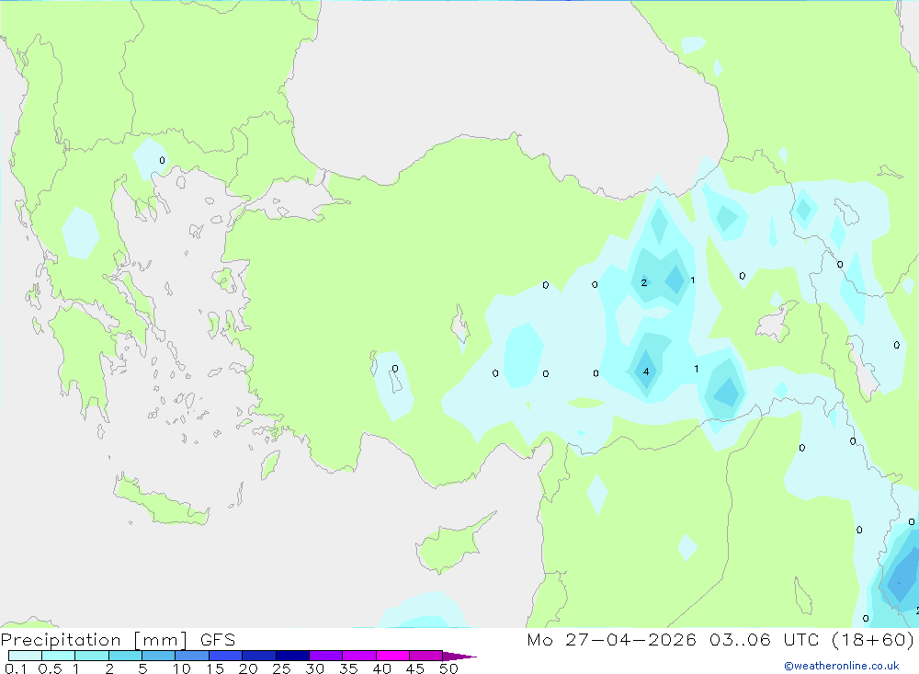
Task: Pick the 10–15 mm legend color swatch
Action: point(192,656)
